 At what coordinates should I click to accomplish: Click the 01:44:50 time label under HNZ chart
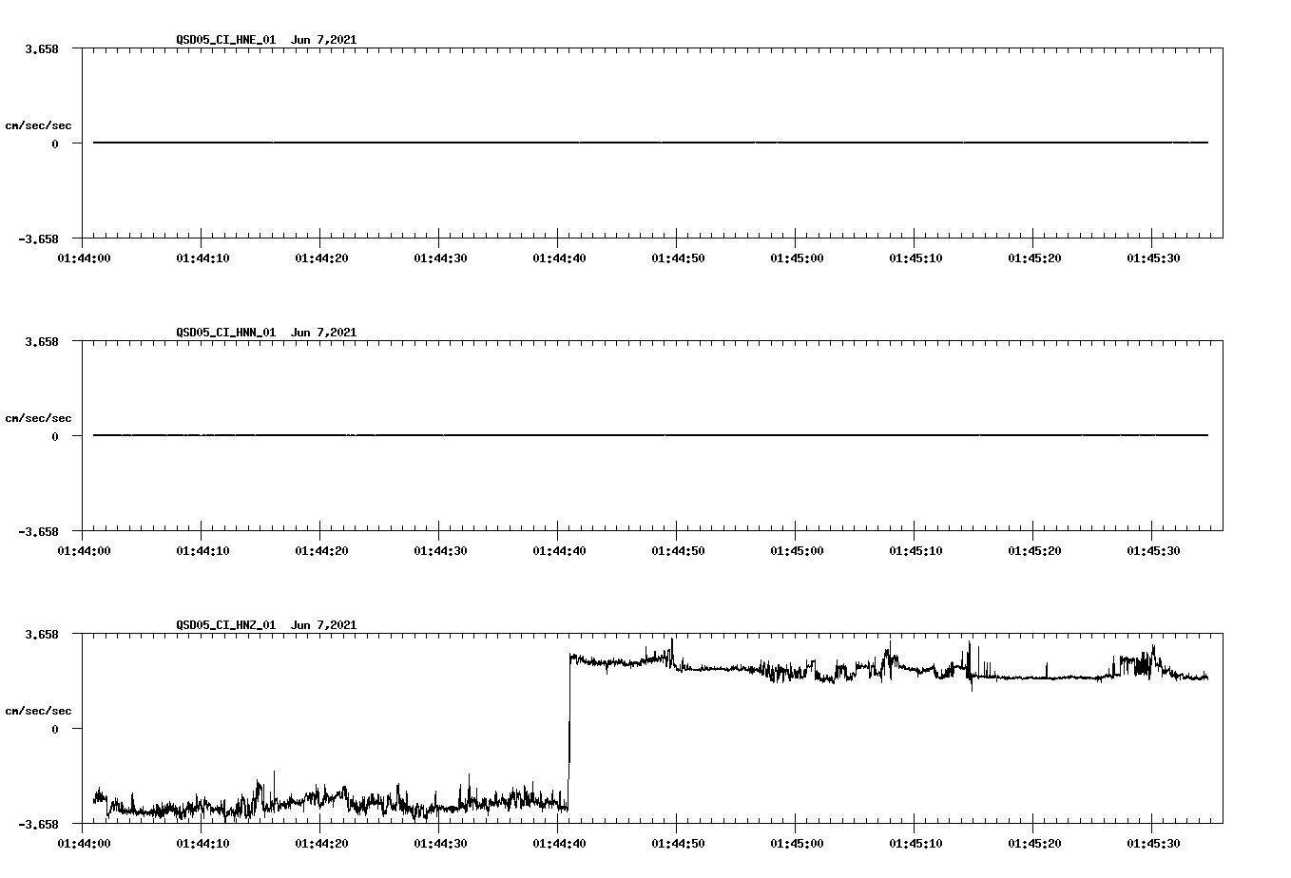[x=678, y=843]
